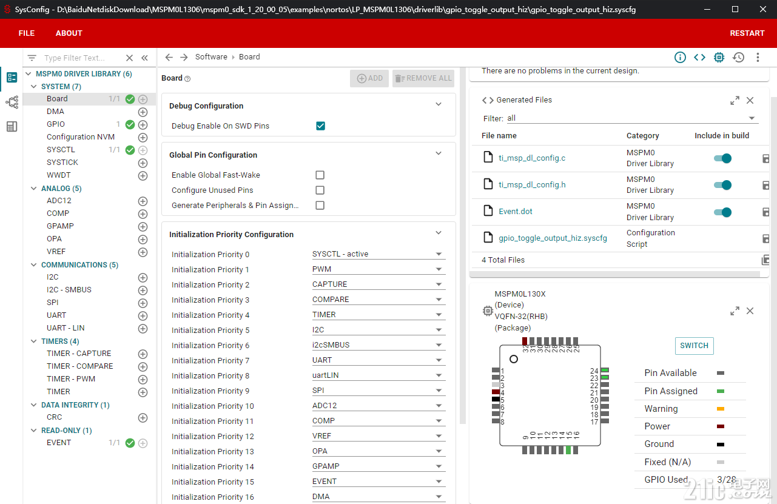Select SYSCTL in the module tree
The image size is (777, 504).
[x=61, y=150]
